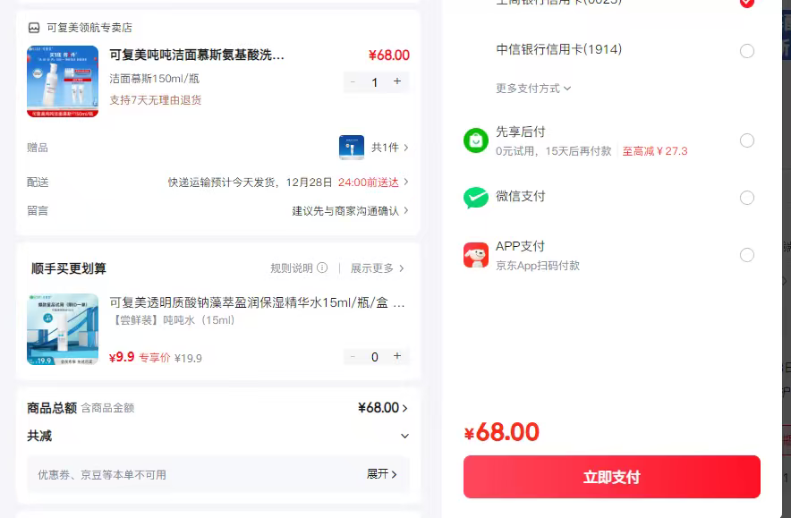Enable the 先享后付 payment option

click(747, 140)
